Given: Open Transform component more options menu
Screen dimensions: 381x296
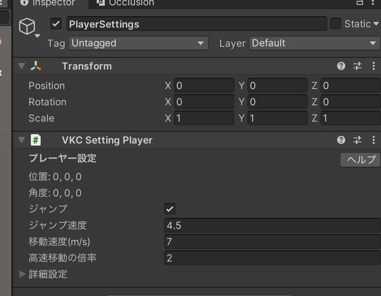Looking at the screenshot, I should point(374,66).
